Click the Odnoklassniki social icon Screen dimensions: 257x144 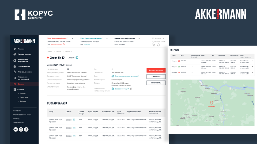(x=26, y=130)
